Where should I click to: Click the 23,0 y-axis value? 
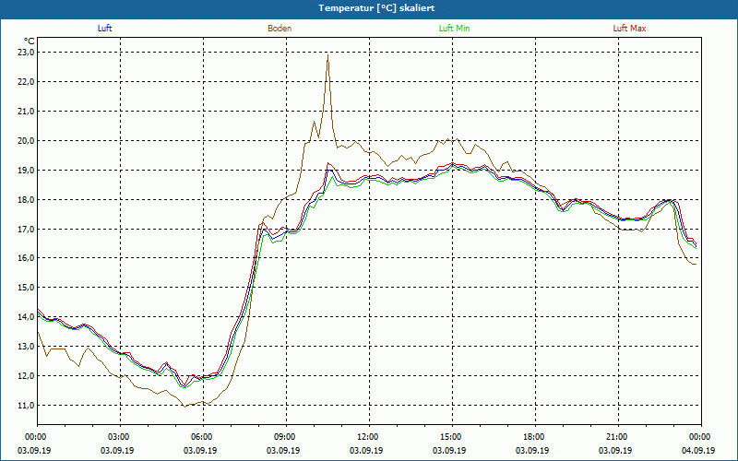(x=27, y=53)
